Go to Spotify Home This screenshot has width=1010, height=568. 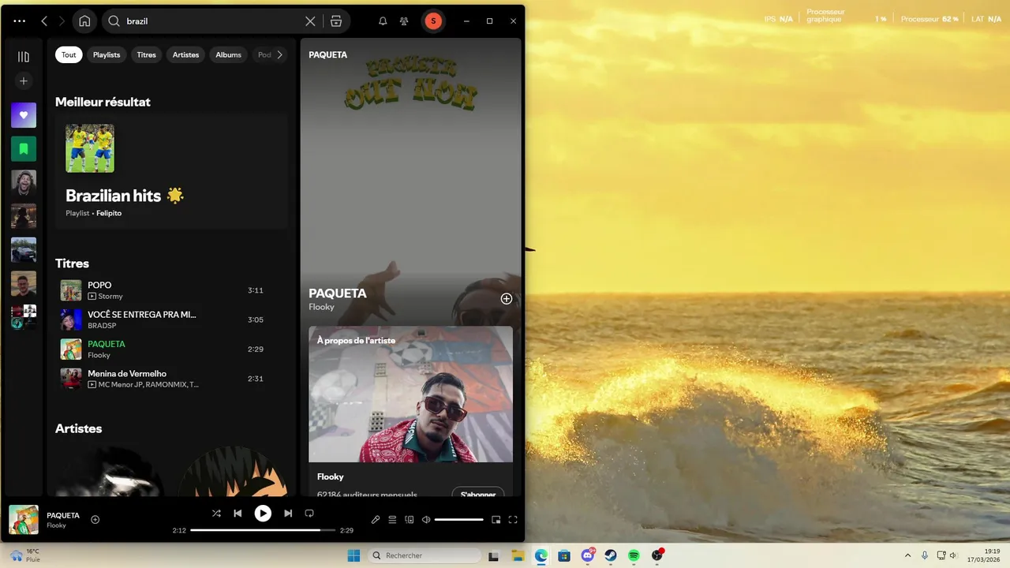[x=84, y=21]
